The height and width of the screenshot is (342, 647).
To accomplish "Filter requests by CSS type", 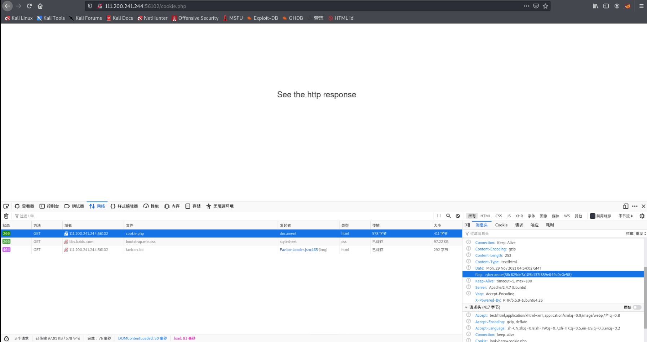I will click(x=499, y=216).
